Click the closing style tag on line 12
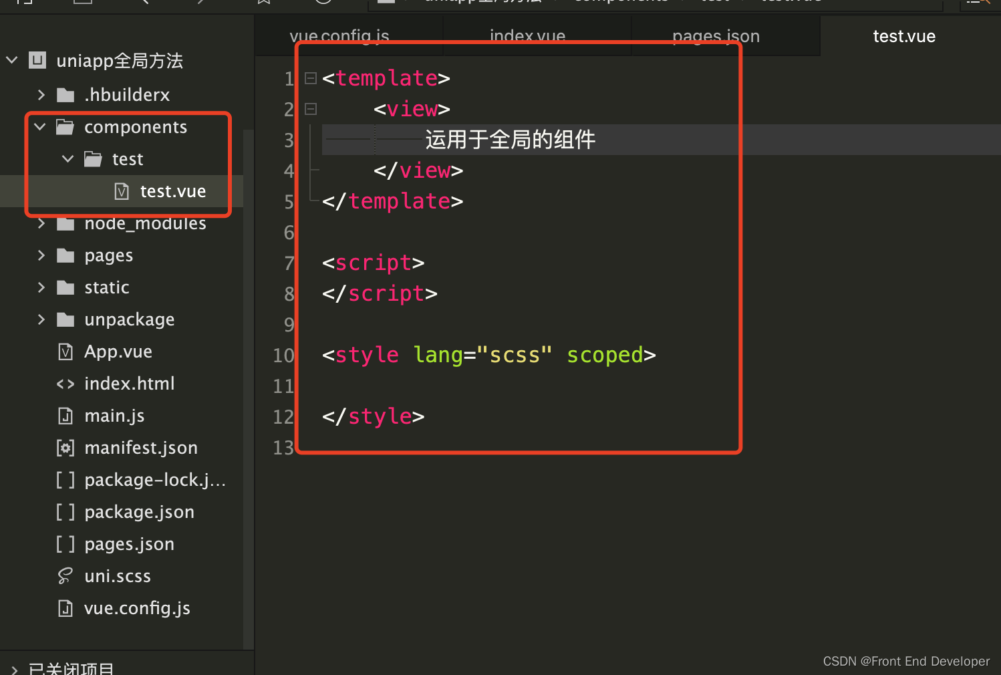The width and height of the screenshot is (1001, 675). point(374,416)
